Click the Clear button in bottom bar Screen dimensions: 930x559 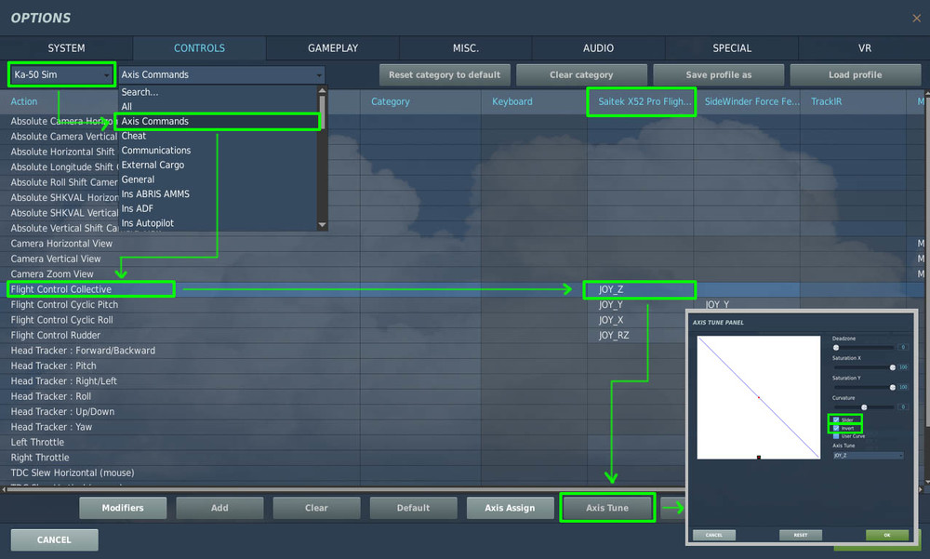pyautogui.click(x=316, y=508)
